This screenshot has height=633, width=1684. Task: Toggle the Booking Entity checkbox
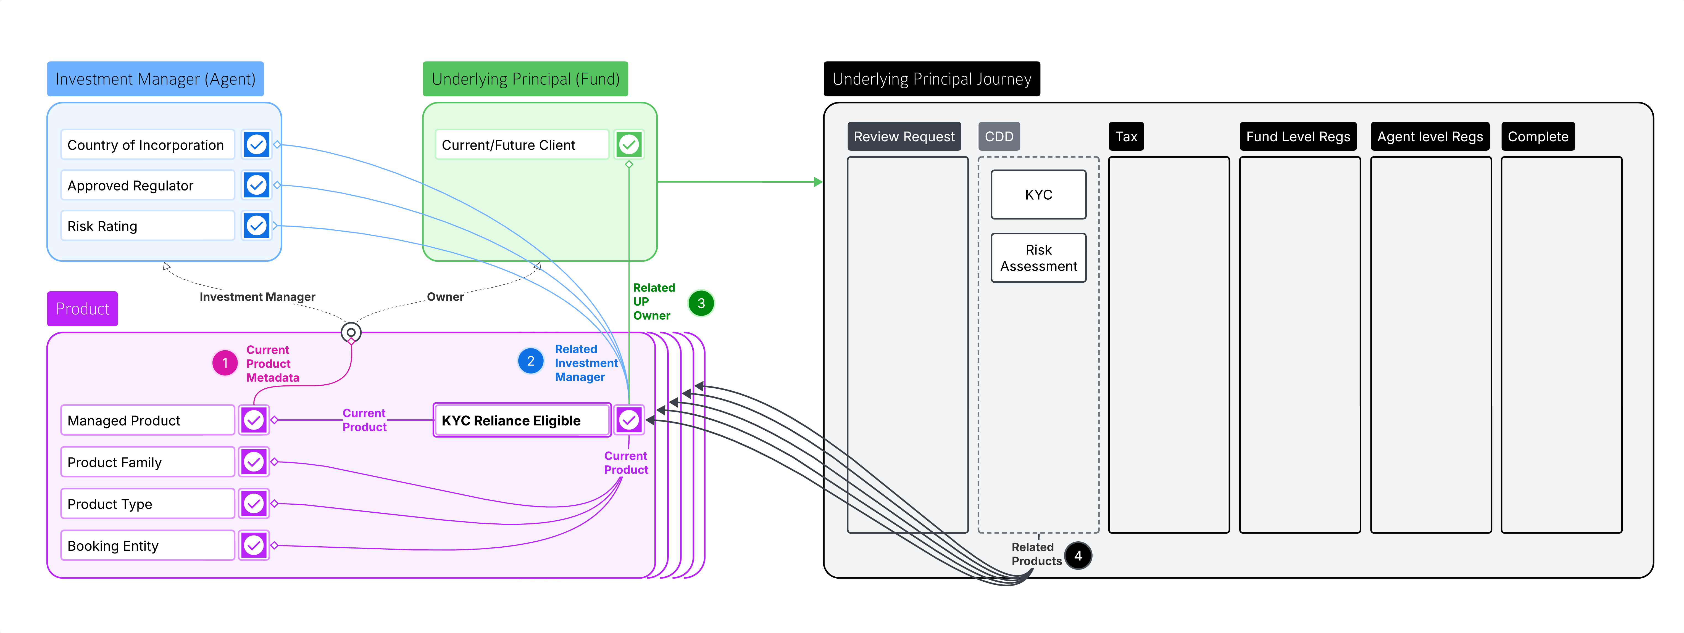254,545
